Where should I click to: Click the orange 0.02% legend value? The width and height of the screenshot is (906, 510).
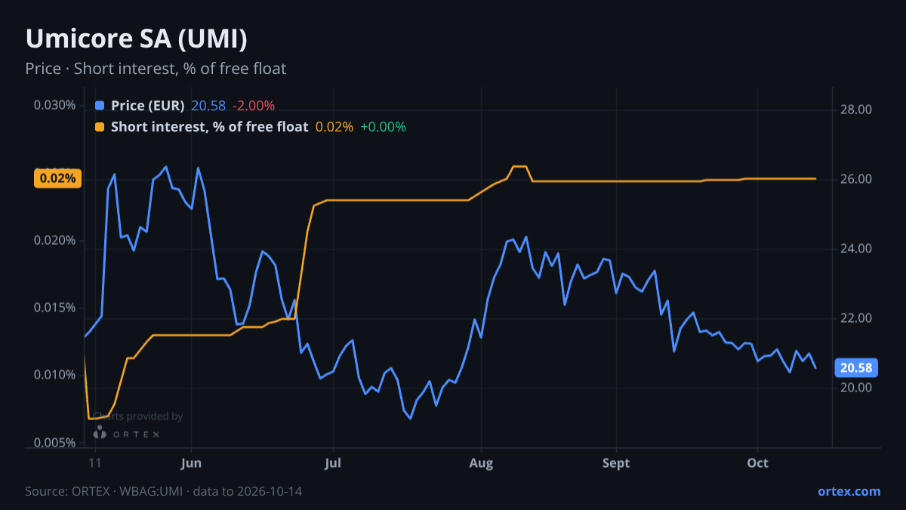click(334, 127)
